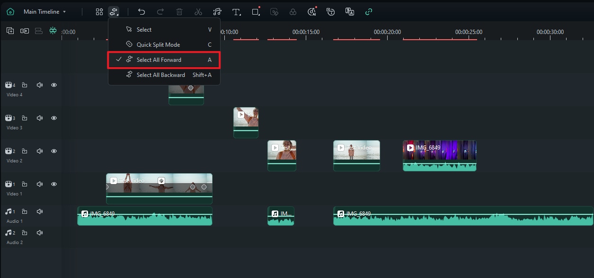Lock the Audio 1 track
Screen dimensions: 594x278
pos(25,212)
